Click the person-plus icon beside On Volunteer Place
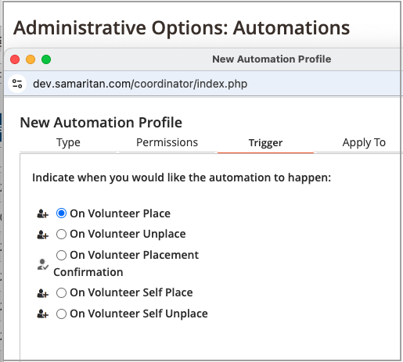The image size is (403, 362). 42,213
